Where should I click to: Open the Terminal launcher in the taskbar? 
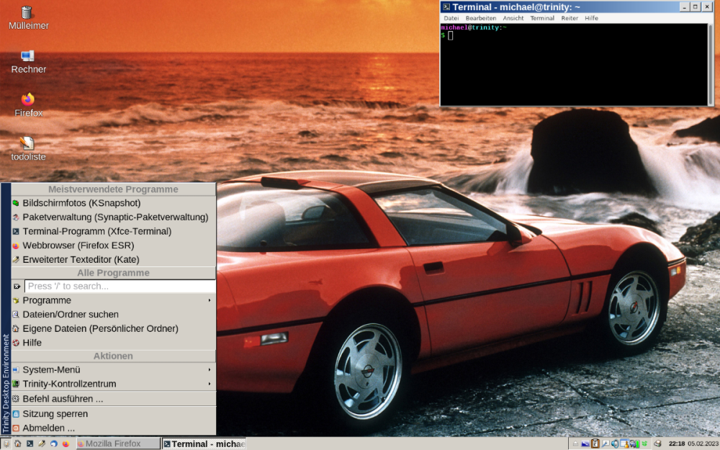point(30,444)
